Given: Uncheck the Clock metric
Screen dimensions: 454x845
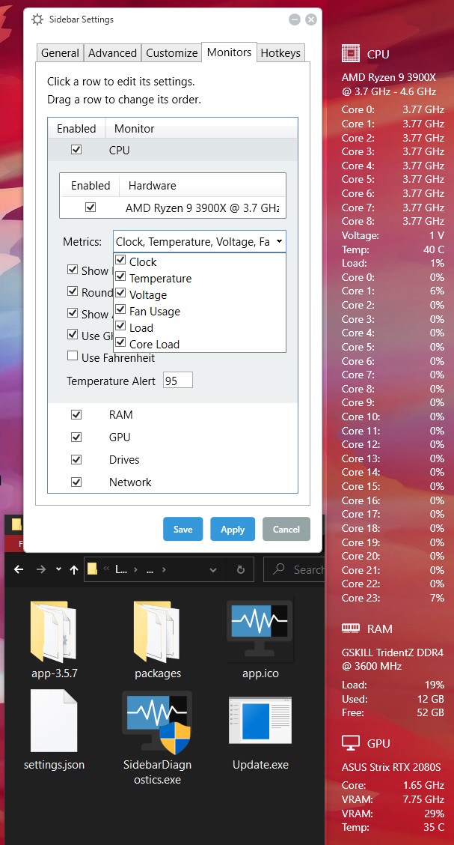Looking at the screenshot, I should (121, 261).
